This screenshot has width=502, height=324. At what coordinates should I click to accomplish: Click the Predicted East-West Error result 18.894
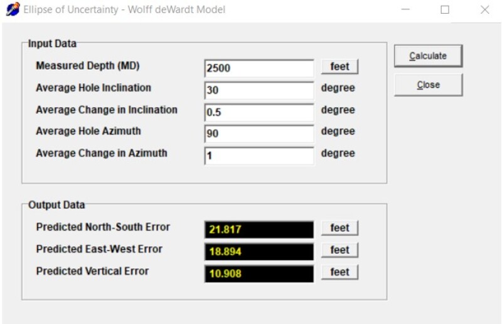coord(259,251)
